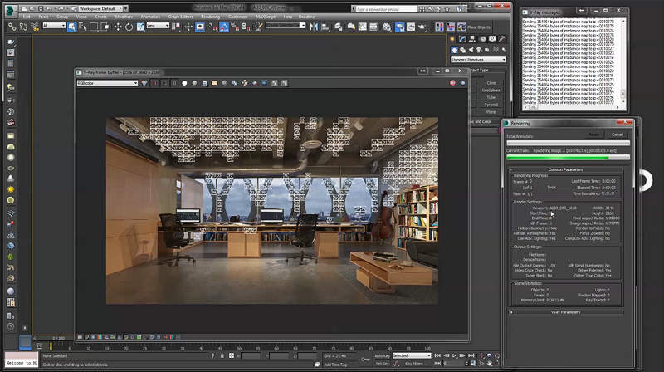Toggle red channel in V-Ray frame buffer
The image size is (664, 372).
click(x=154, y=83)
